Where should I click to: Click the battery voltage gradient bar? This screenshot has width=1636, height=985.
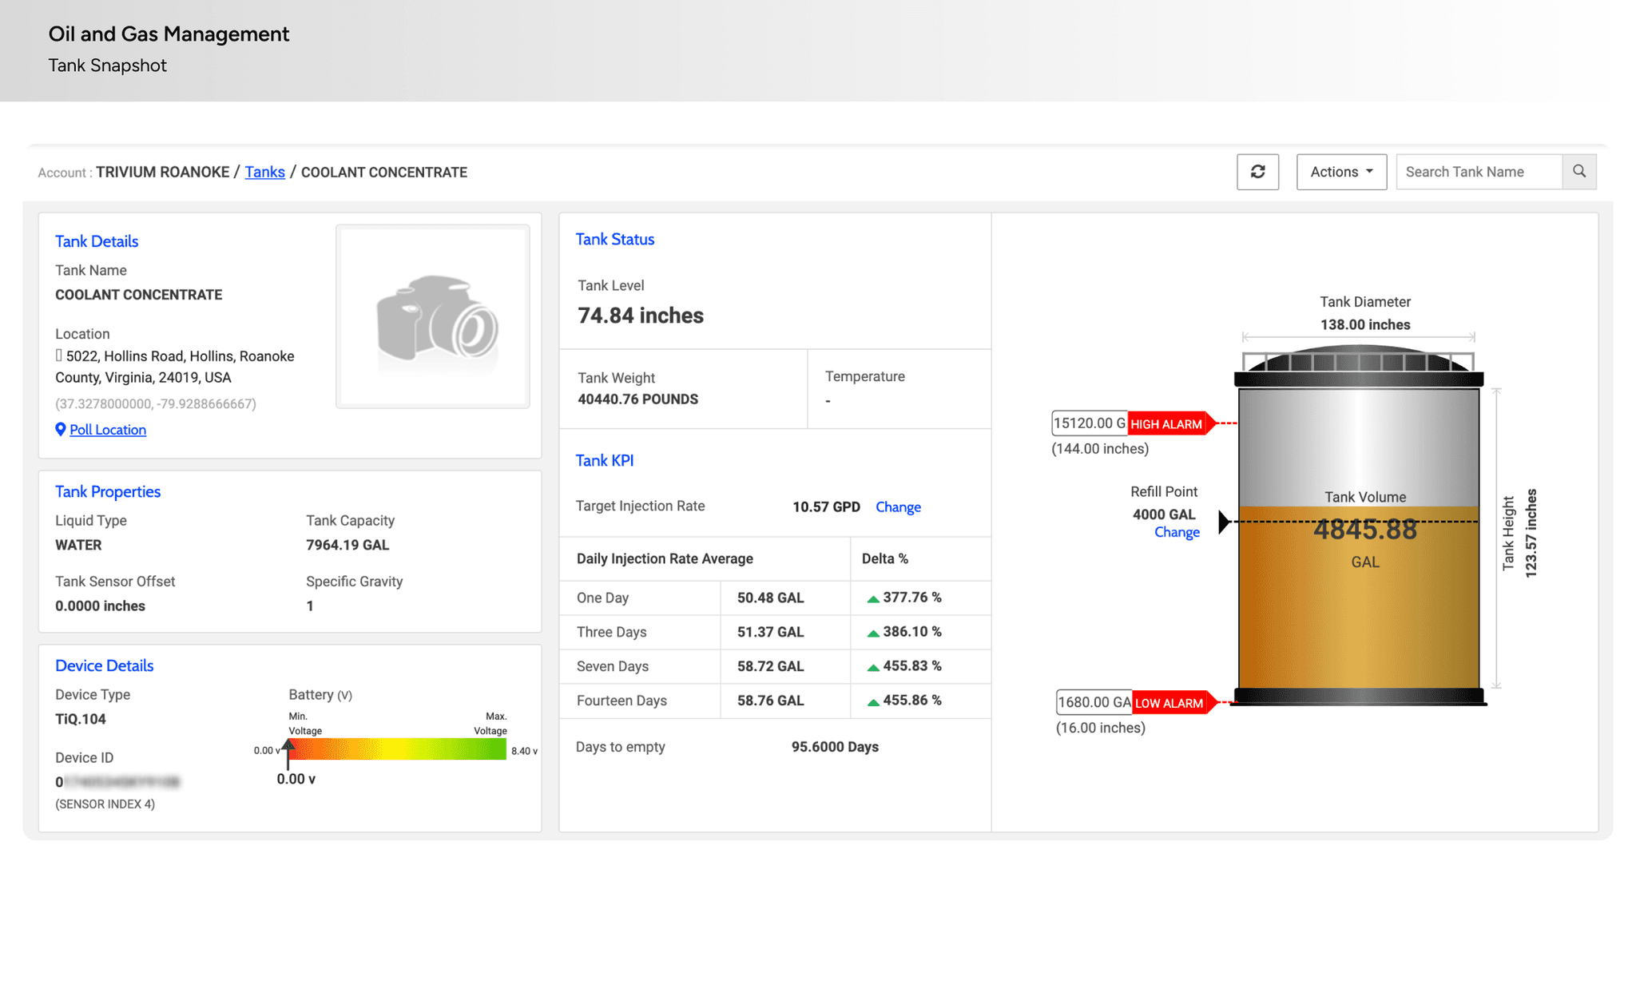(x=397, y=749)
